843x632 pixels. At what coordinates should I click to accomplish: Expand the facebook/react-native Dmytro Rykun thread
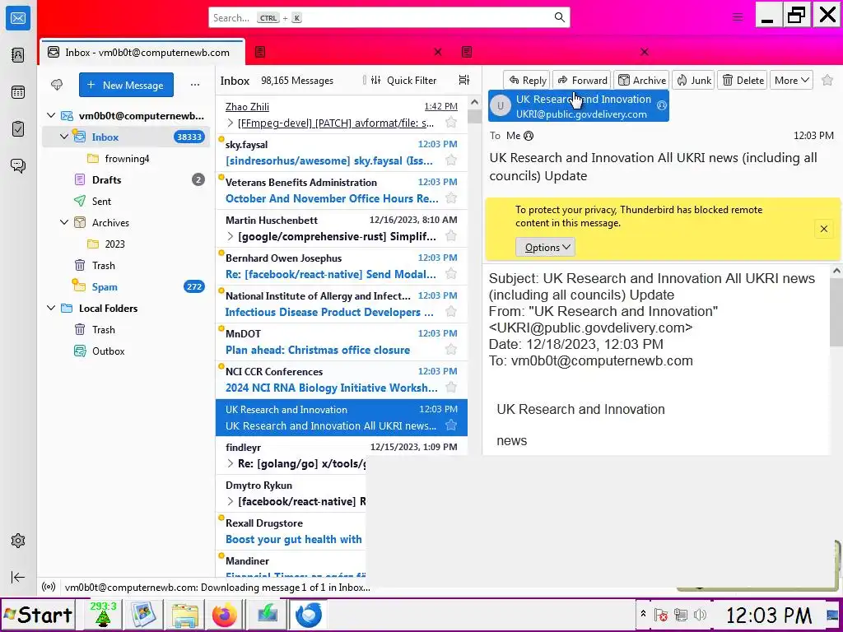[x=231, y=501]
